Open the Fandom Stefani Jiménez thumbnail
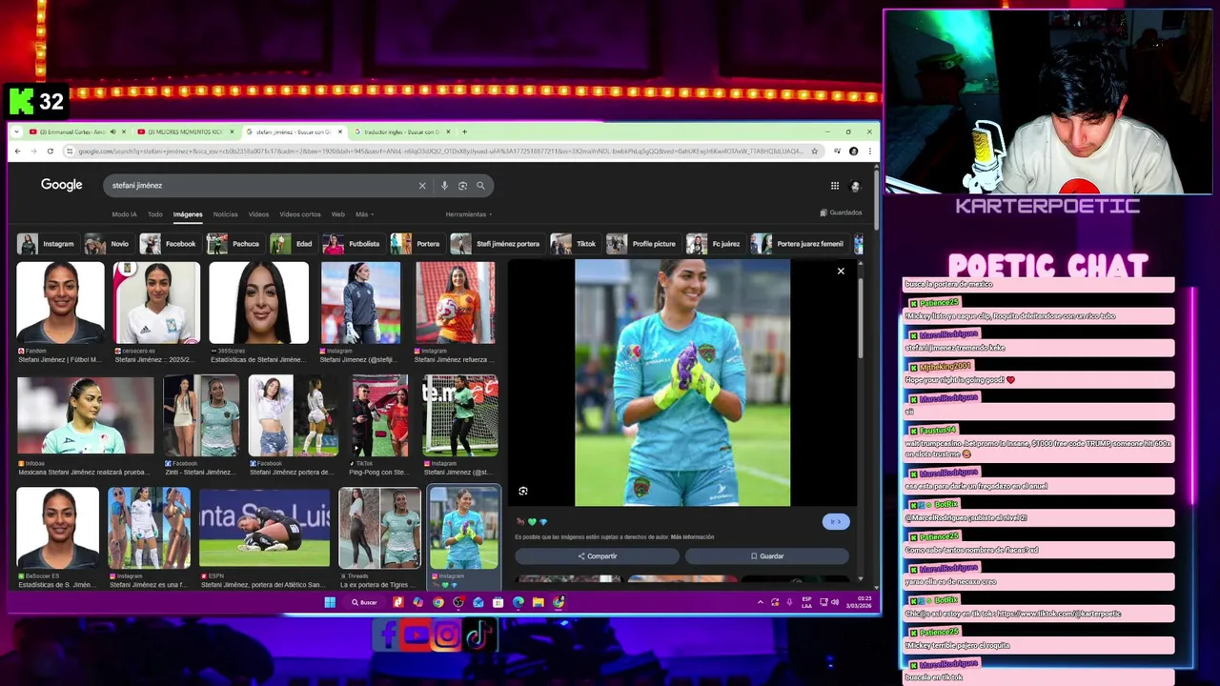1220x686 pixels. coord(61,303)
